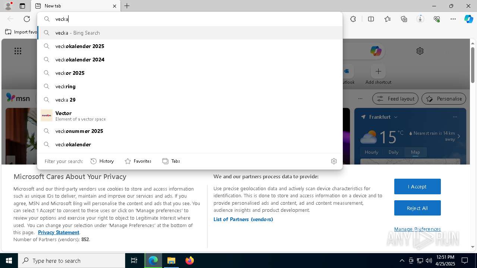Choose suggestion 'veckokalender 2024'

[190, 60]
